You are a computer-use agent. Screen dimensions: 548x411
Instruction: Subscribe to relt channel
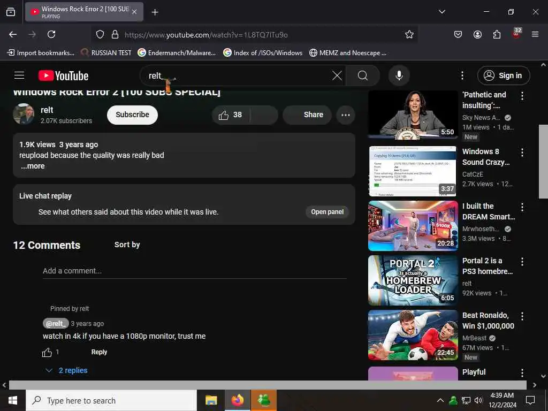133,115
